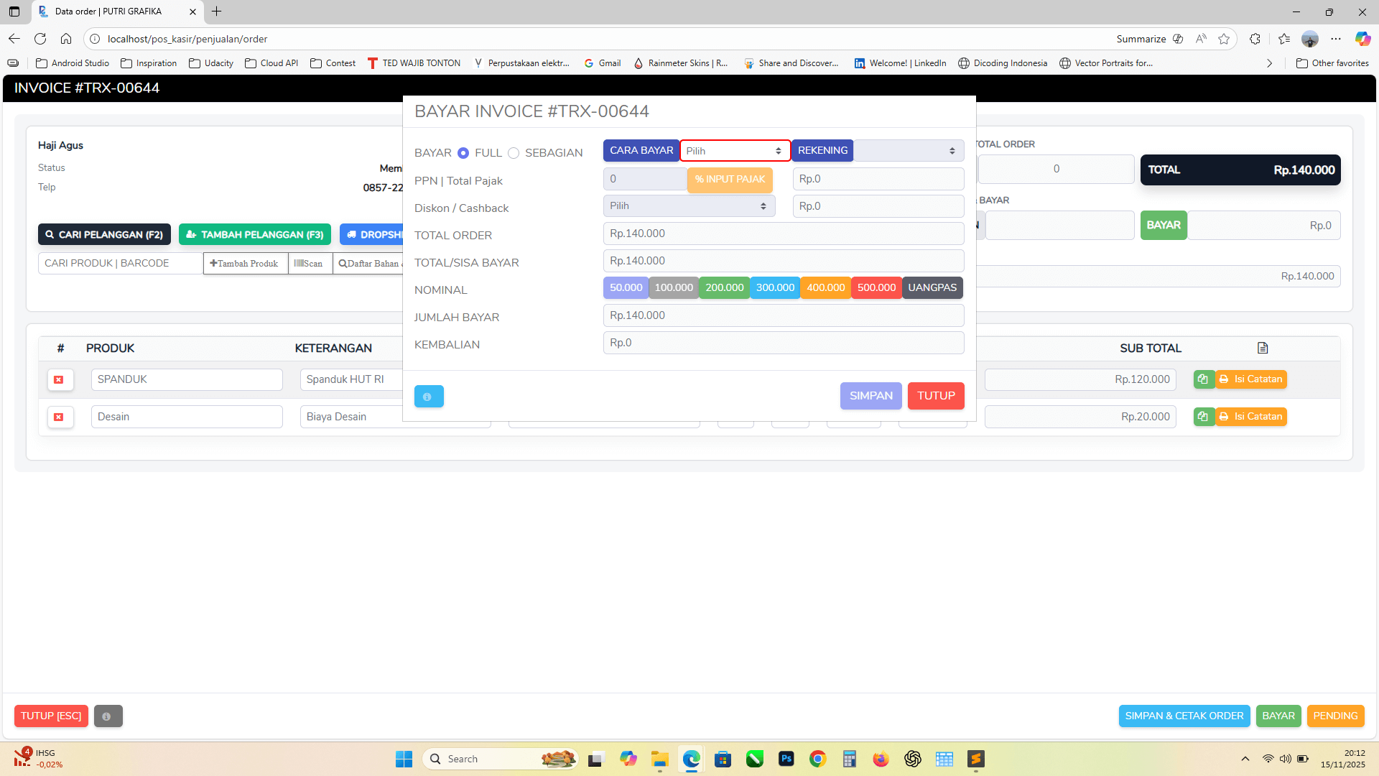Screen dimensions: 1379x776
Task: Open the Diskon / Cashback Pilih dropdown
Action: click(x=688, y=206)
